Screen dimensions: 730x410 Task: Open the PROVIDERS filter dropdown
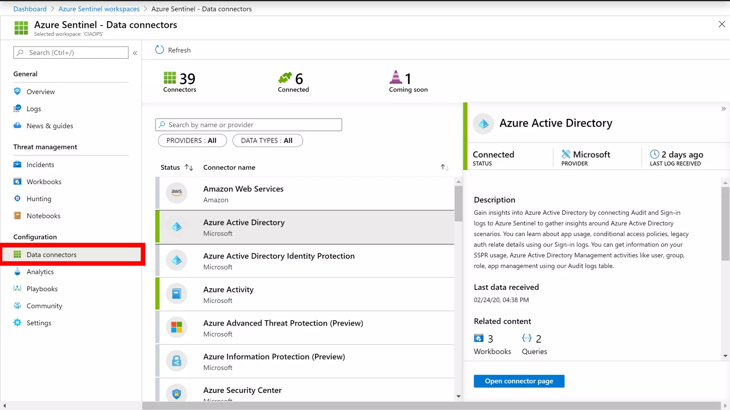coord(192,141)
